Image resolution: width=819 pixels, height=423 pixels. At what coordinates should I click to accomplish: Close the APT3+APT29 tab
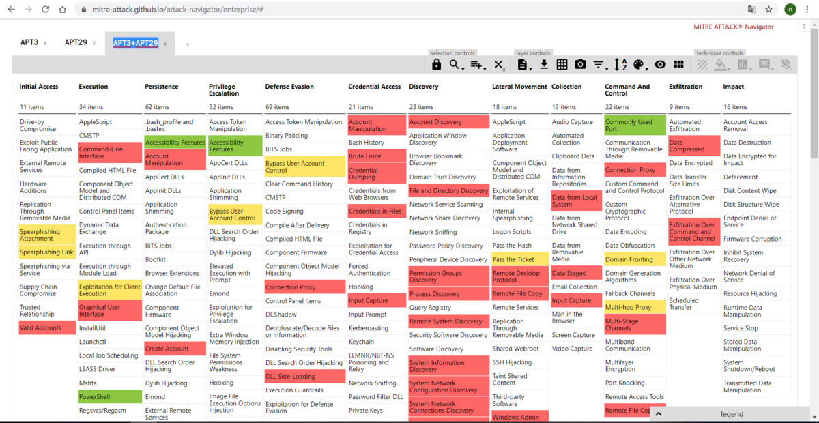click(164, 44)
